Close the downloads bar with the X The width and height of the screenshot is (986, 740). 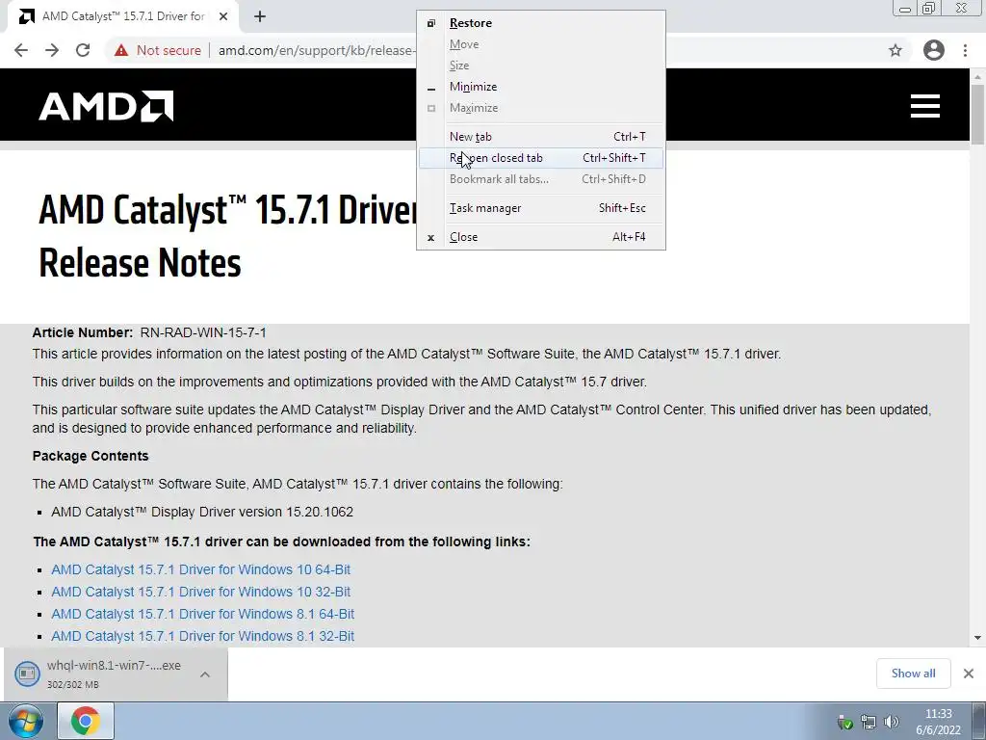(969, 674)
